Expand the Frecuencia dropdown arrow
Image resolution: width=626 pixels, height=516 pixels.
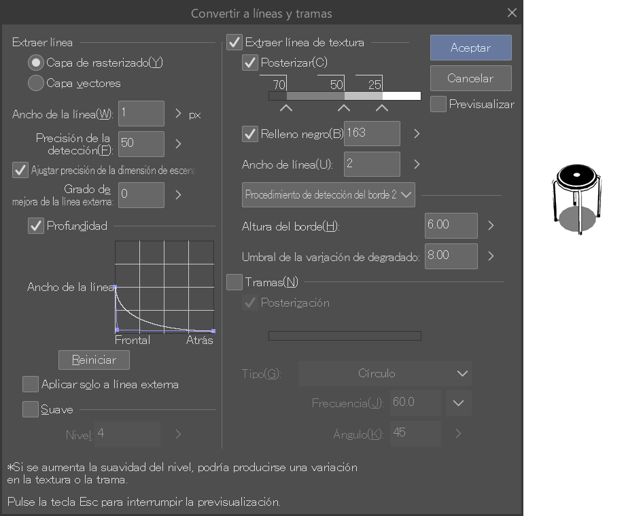tap(458, 403)
